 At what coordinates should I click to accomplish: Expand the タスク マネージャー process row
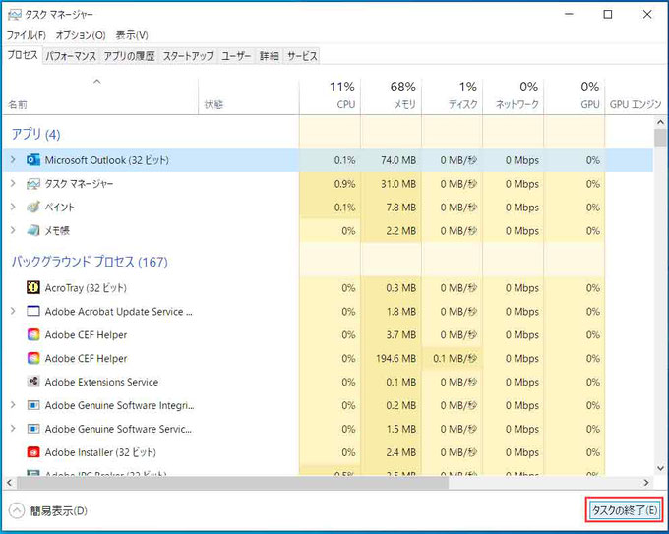point(13,183)
